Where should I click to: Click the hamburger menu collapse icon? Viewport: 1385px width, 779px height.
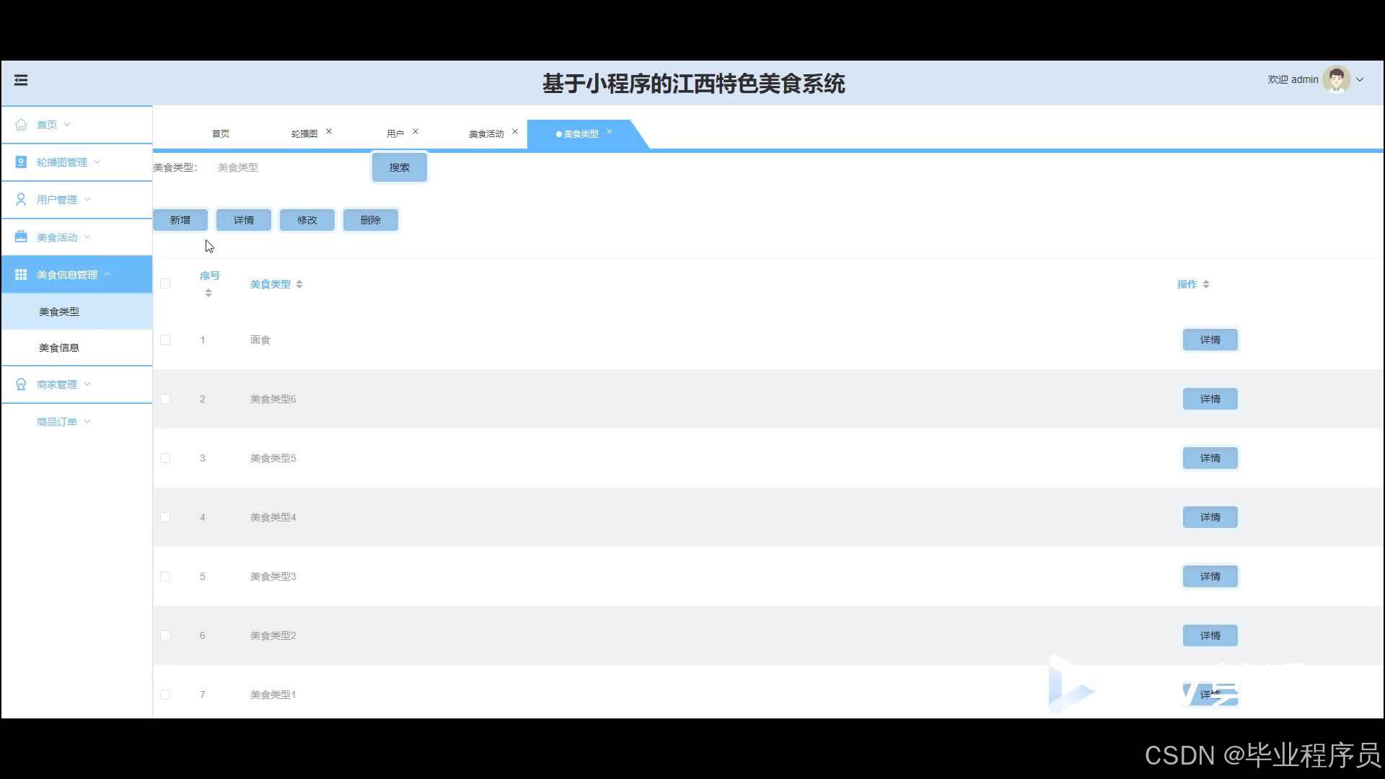21,80
